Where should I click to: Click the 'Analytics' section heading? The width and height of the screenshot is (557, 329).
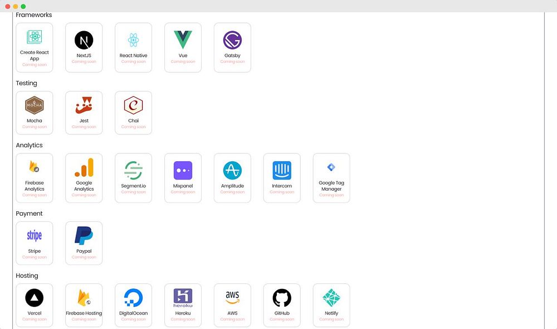[x=29, y=145]
